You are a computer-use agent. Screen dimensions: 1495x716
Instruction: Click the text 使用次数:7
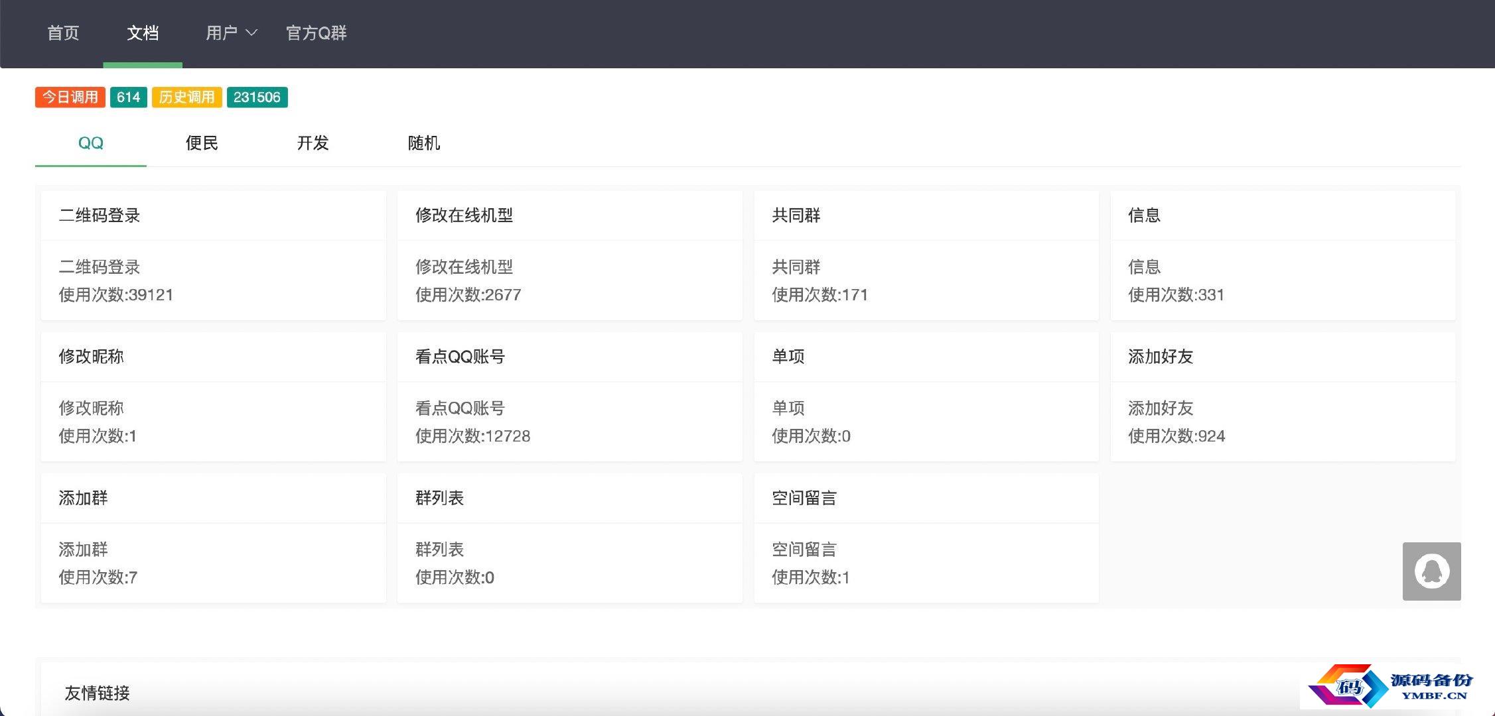pyautogui.click(x=98, y=577)
